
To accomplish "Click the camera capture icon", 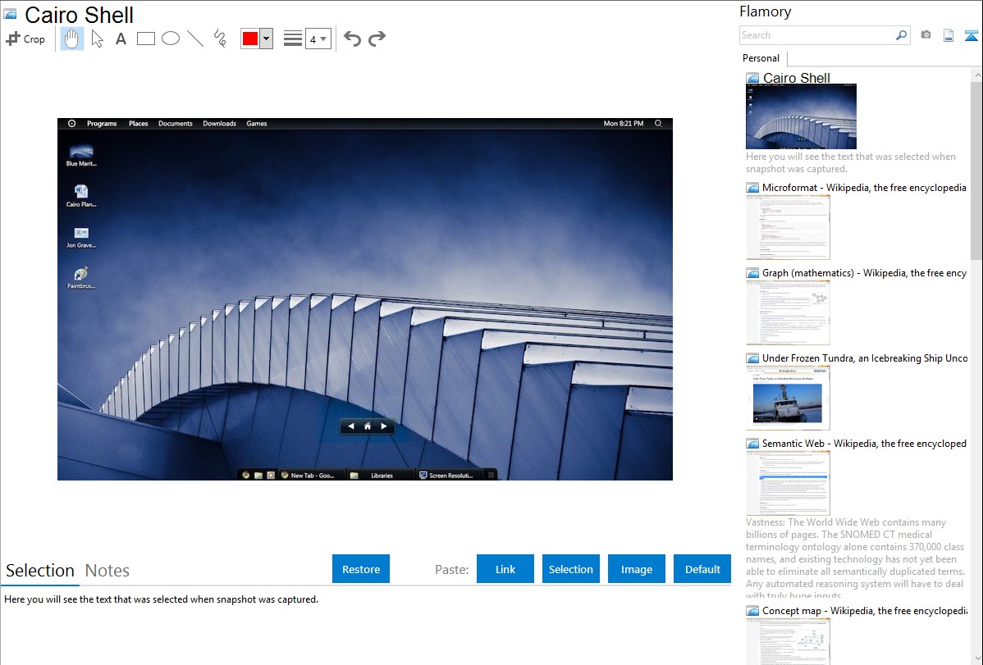I will pyautogui.click(x=926, y=35).
